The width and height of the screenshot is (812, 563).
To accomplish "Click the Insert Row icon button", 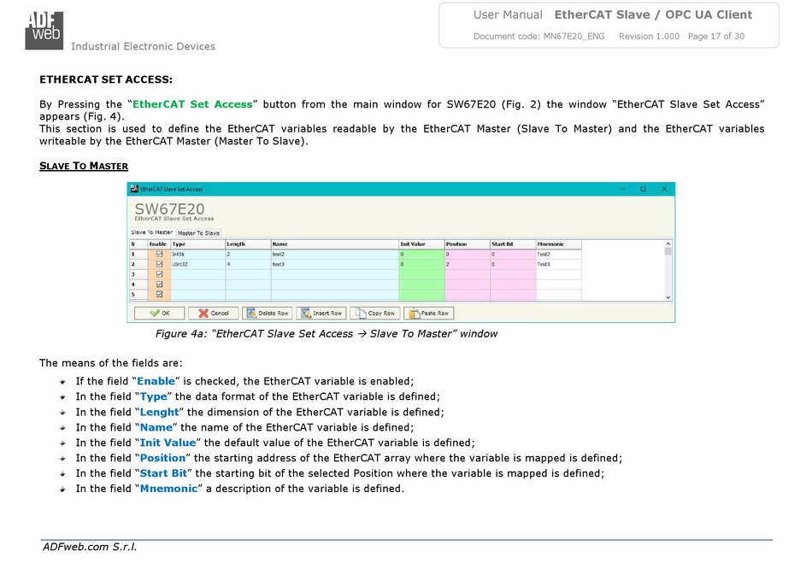I will (305, 314).
